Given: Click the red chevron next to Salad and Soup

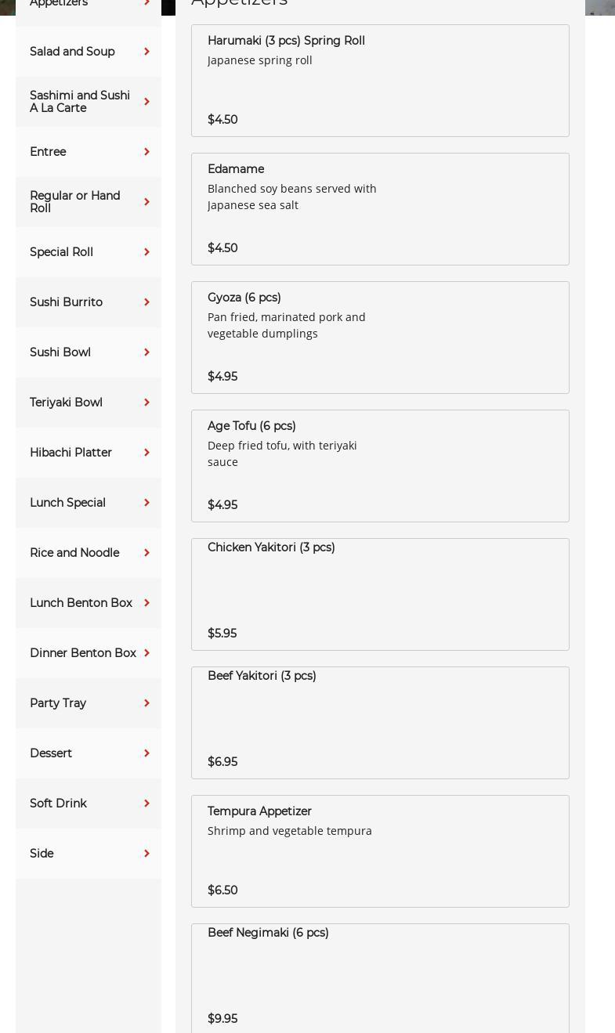Looking at the screenshot, I should pyautogui.click(x=147, y=52).
